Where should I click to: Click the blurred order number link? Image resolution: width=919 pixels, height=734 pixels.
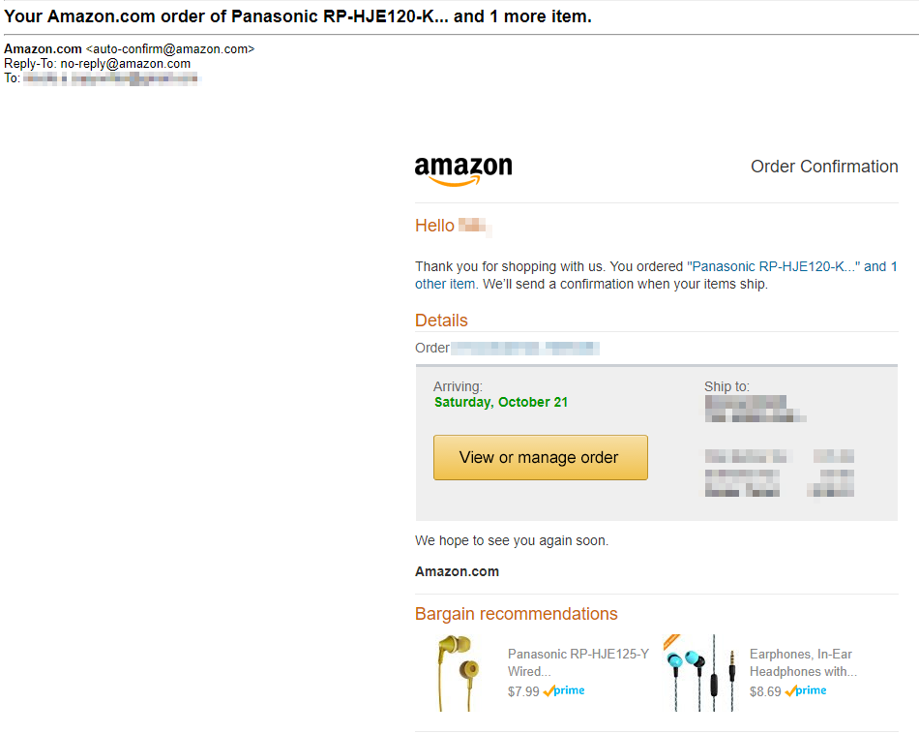pyautogui.click(x=525, y=348)
